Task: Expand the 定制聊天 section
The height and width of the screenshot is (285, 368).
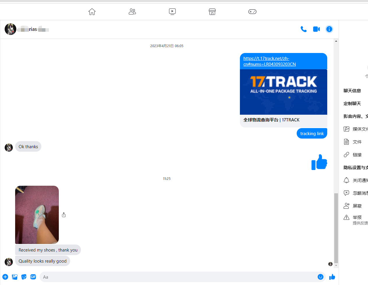Action: pos(352,104)
